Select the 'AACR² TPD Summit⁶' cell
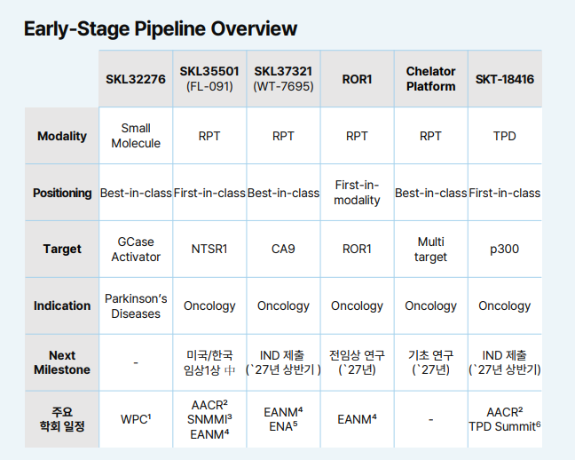Image resolution: width=575 pixels, height=460 pixels. 505,419
